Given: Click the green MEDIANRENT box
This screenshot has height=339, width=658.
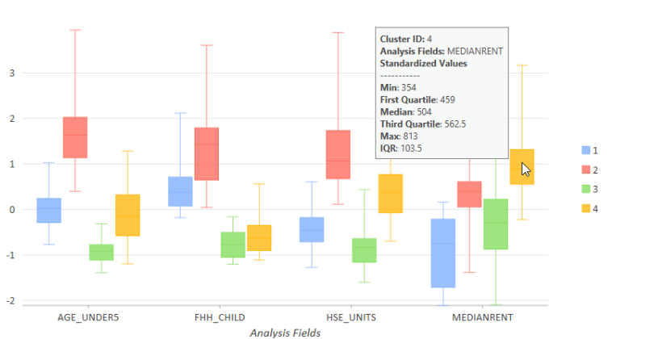Looking at the screenshot, I should 495,224.
